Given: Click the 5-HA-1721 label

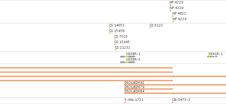Looking at the screenshot, I should 134,100.
